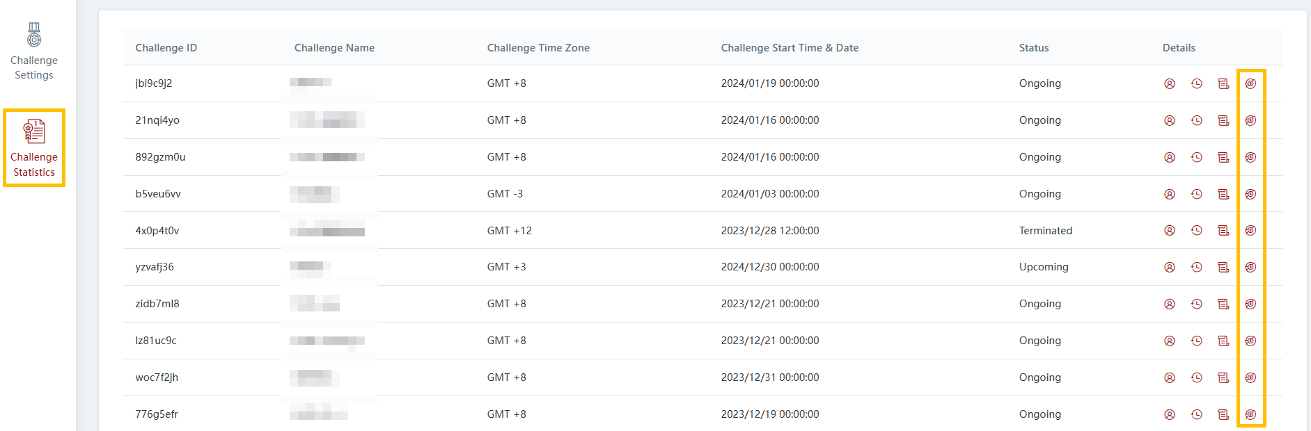
Task: Click the coin cycle icon for lz81uc9c
Action: (1250, 341)
